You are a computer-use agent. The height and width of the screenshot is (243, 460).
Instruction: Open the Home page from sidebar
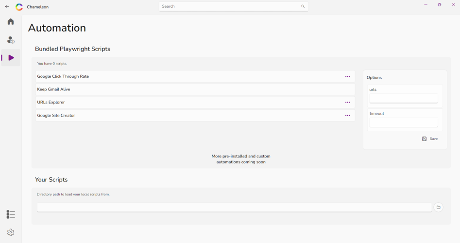tap(11, 21)
